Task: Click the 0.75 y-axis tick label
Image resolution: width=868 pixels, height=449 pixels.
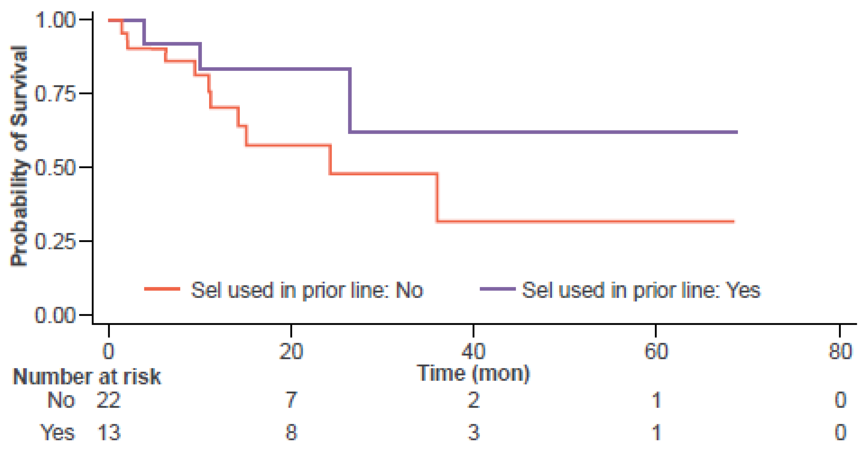Action: tap(55, 94)
